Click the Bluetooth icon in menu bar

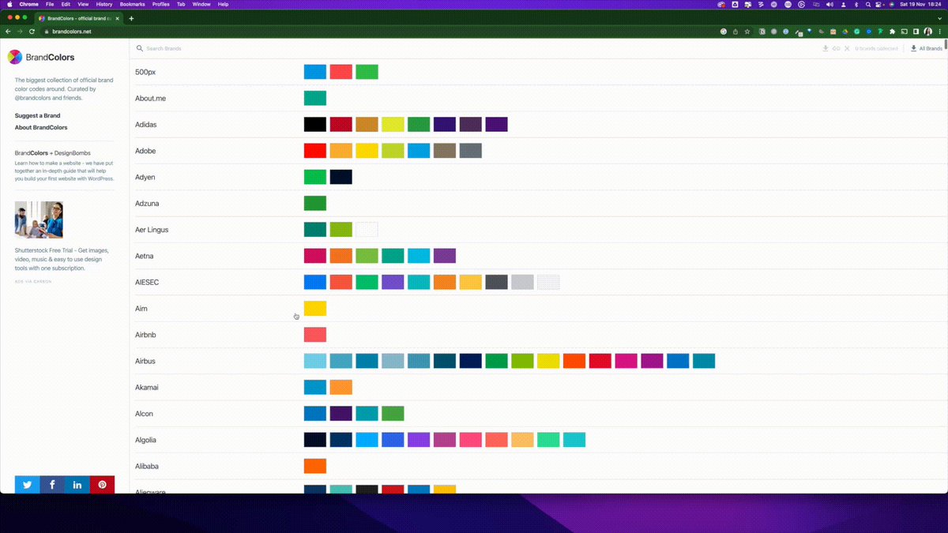tap(856, 4)
